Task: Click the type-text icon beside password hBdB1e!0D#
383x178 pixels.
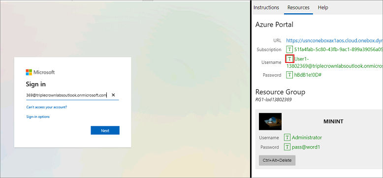Action: coord(289,75)
